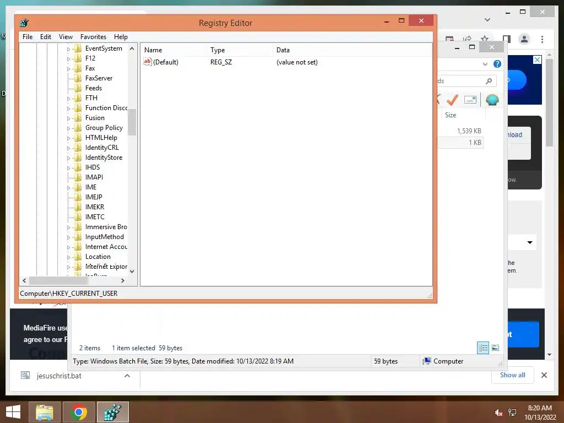Click the IMEJP key folder icon

click(x=78, y=197)
